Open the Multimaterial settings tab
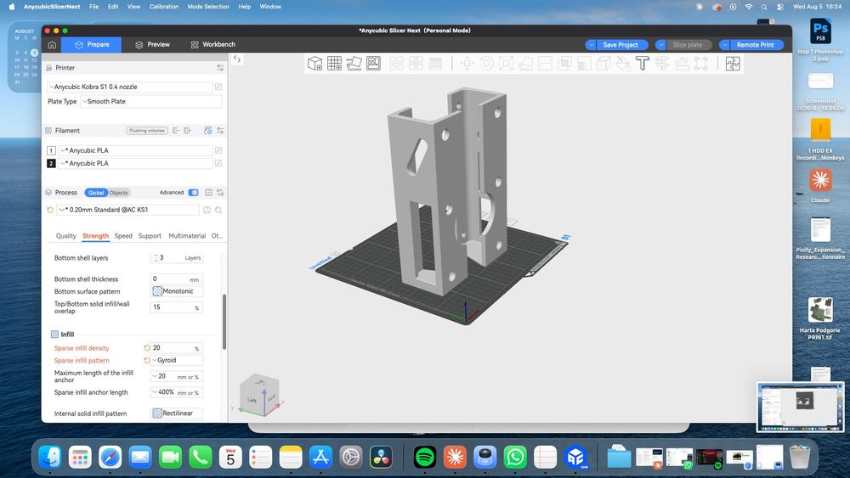This screenshot has height=478, width=850. click(x=187, y=236)
